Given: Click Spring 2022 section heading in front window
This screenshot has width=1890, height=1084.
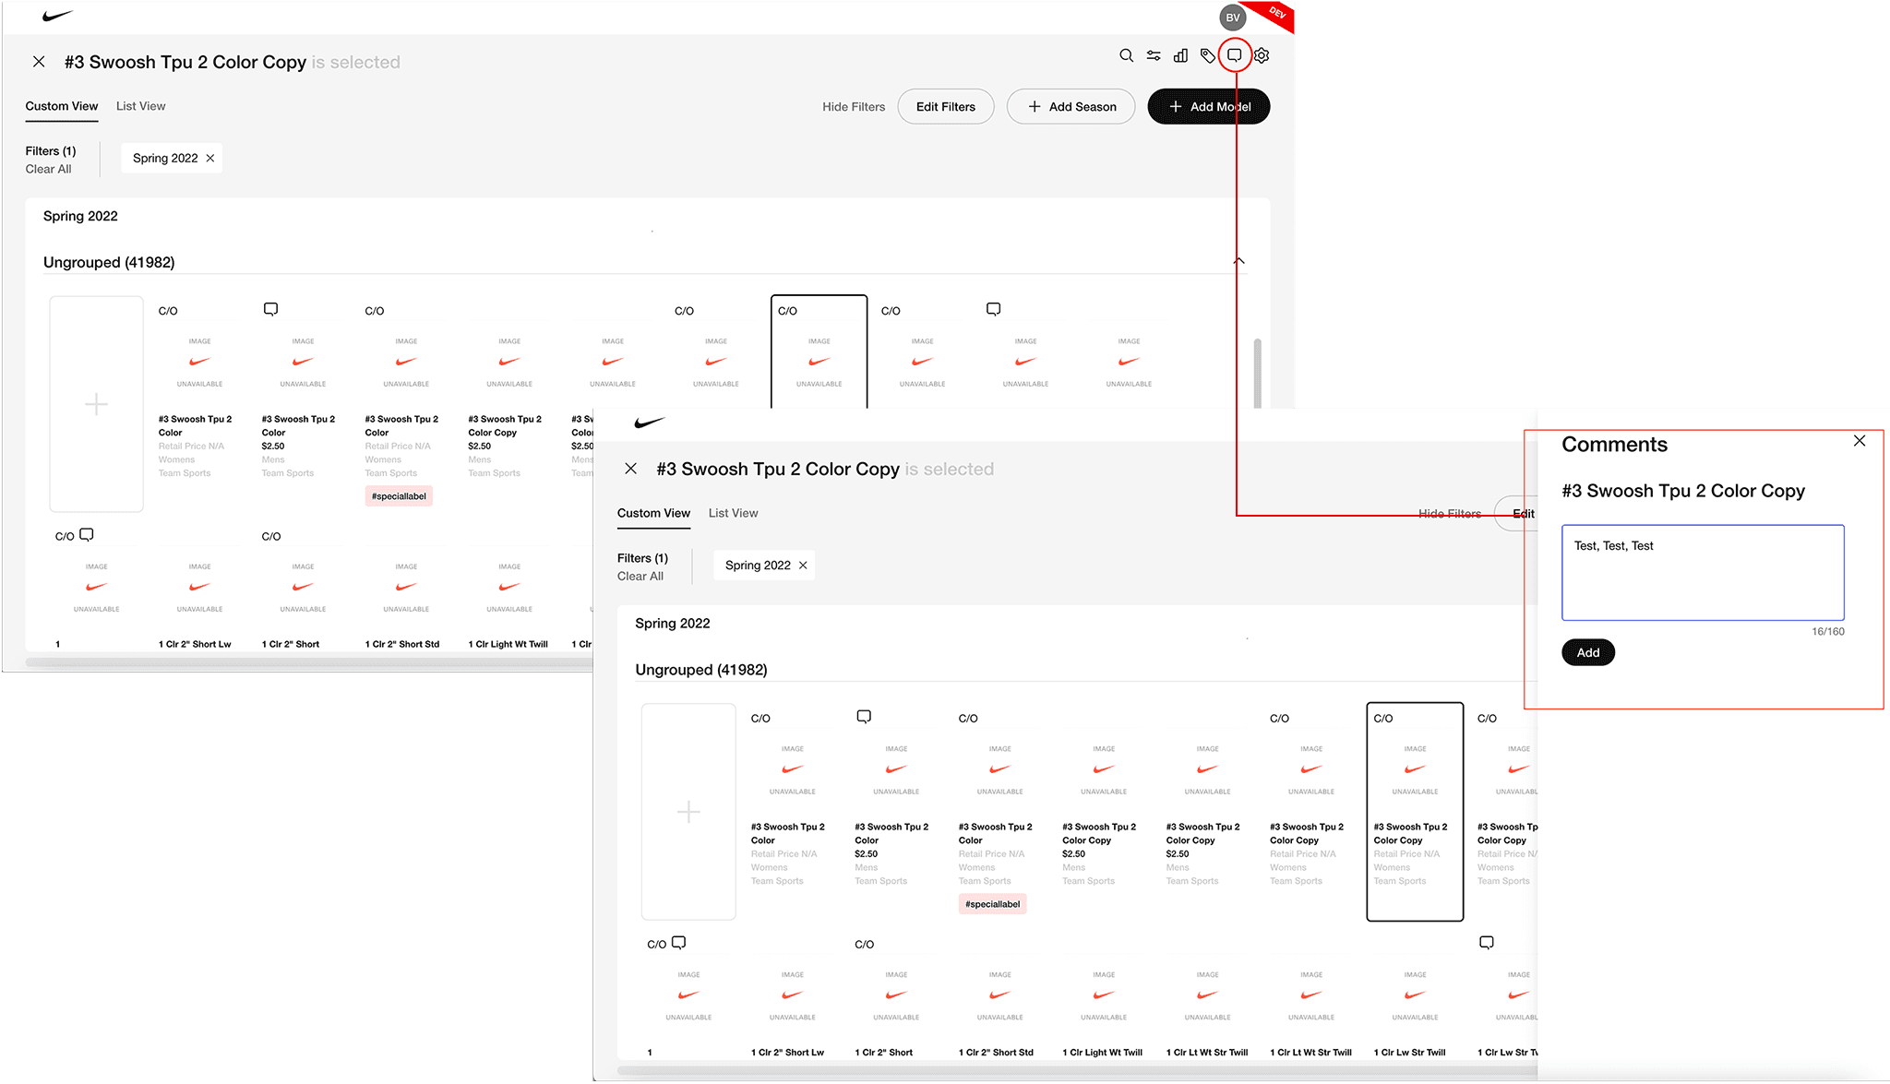Looking at the screenshot, I should 673,624.
